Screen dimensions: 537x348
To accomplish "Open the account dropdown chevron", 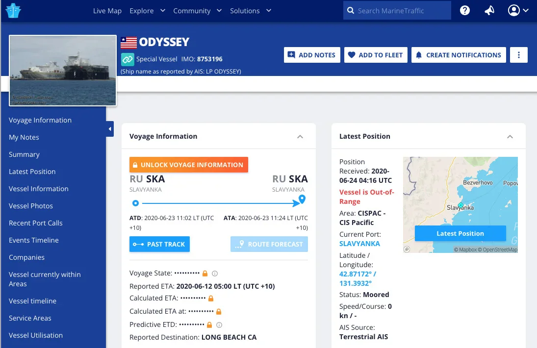I will tap(526, 11).
